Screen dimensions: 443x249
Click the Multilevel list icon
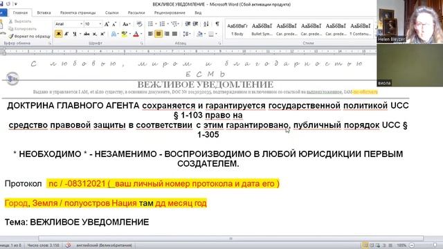(x=174, y=24)
